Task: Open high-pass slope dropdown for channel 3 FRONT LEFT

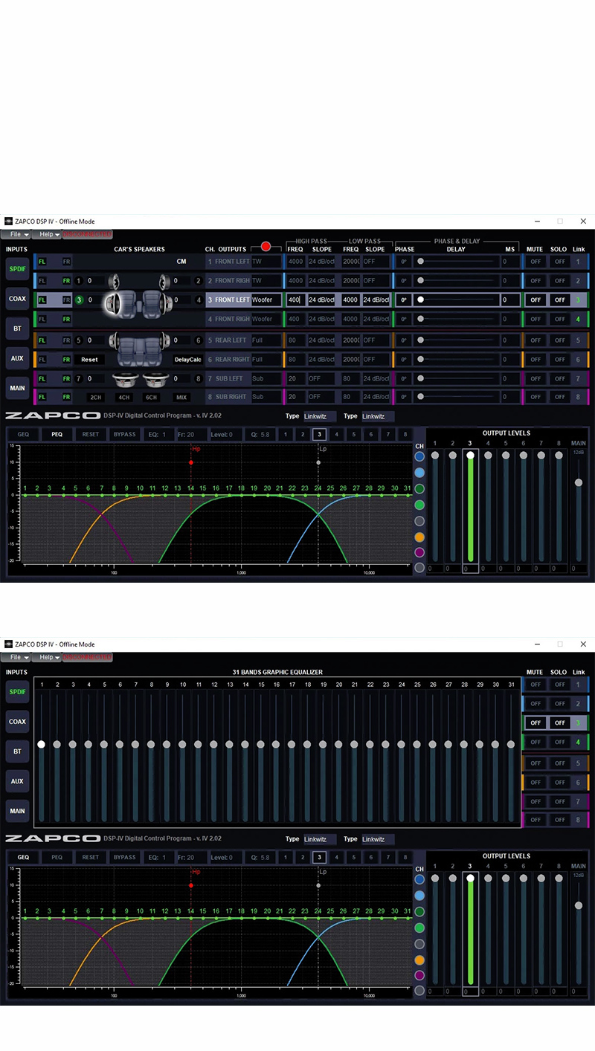Action: pos(322,300)
